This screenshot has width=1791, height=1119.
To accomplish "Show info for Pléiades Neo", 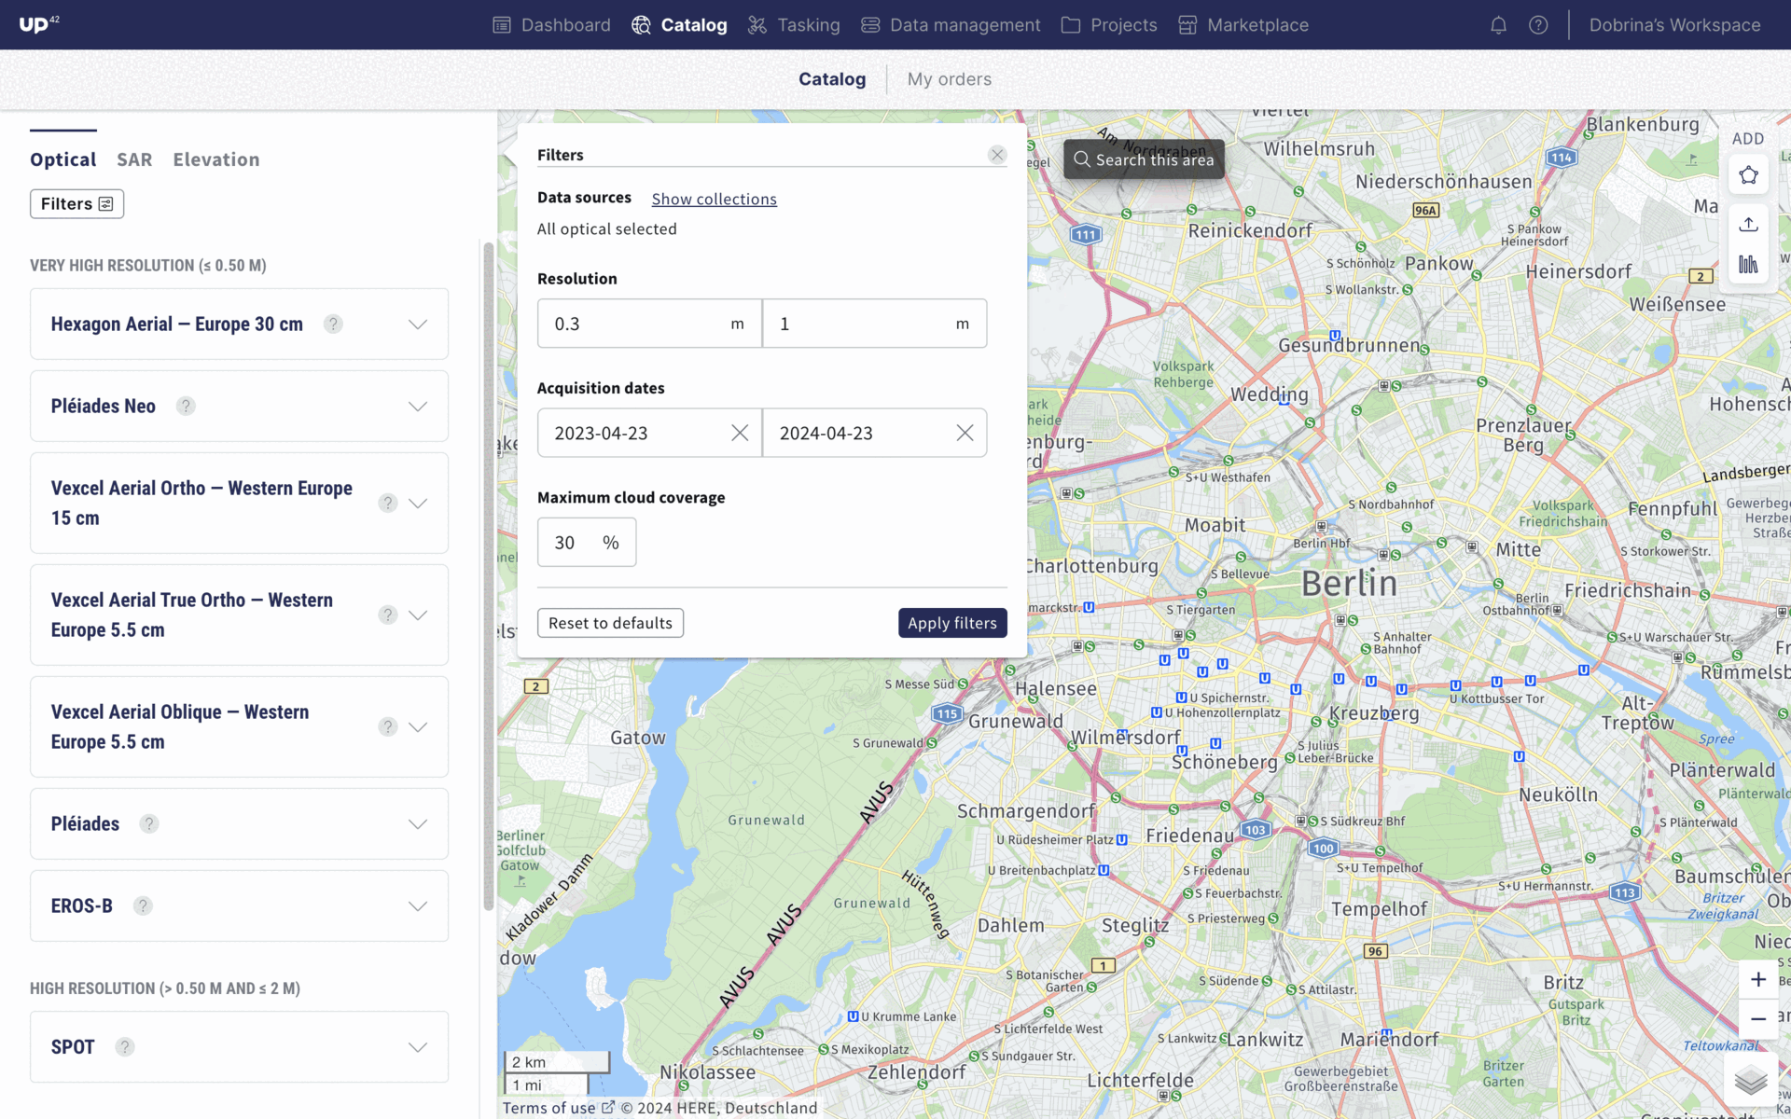I will (186, 406).
